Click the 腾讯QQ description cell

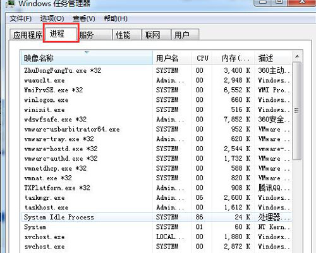click(x=274, y=188)
